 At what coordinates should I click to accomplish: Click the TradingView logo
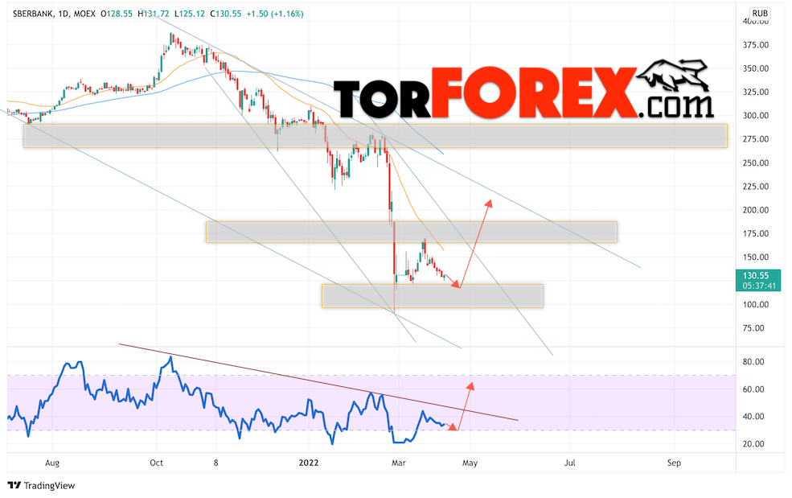(42, 485)
